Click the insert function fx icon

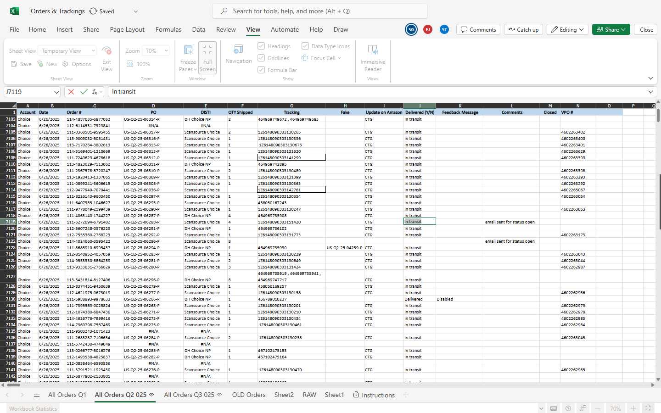coord(95,92)
